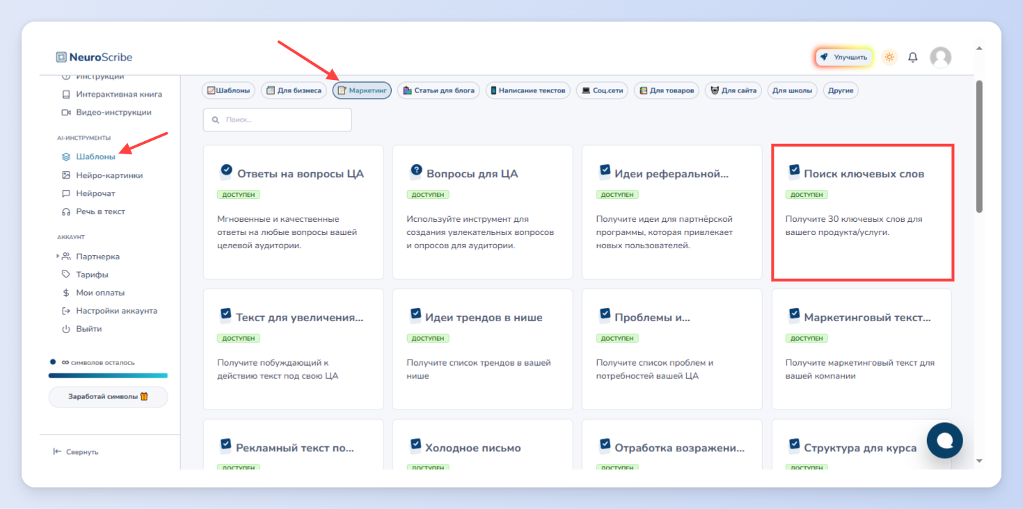Viewport: 1023px width, 509px height.
Task: Select the Соц.сети category tab
Action: tap(602, 90)
